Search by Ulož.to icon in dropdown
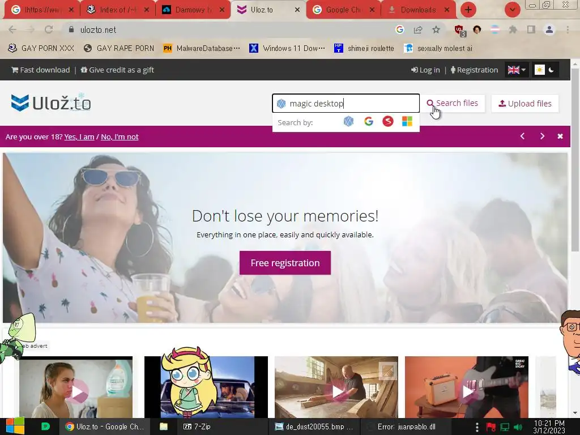Viewport: 580px width, 435px height. tap(348, 121)
